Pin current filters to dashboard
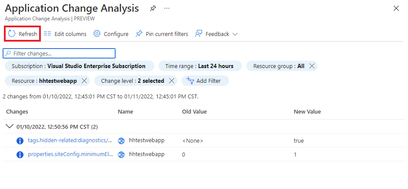This screenshot has width=408, height=189. [x=162, y=34]
